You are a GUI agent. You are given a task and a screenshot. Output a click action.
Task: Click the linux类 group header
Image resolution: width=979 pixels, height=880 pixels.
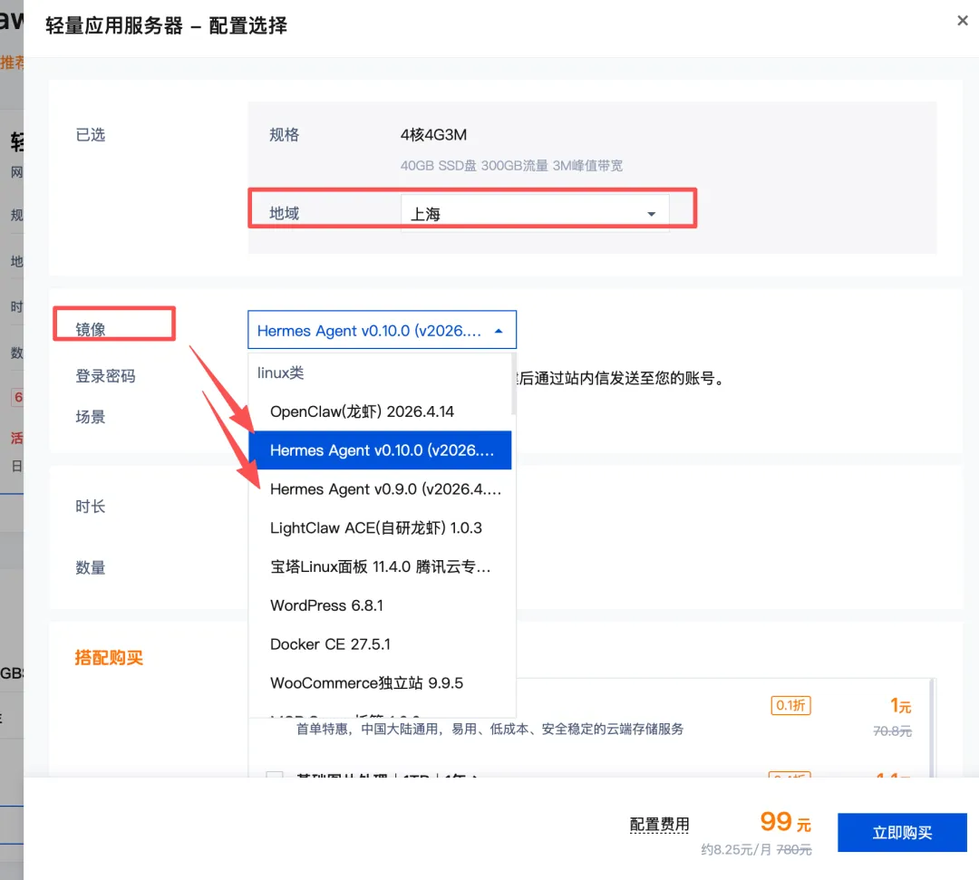tap(280, 373)
